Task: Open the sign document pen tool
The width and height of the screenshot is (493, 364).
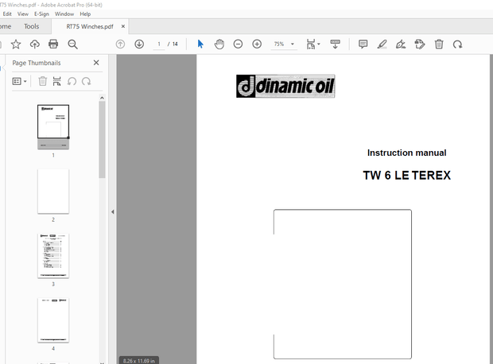Action: pyautogui.click(x=401, y=45)
